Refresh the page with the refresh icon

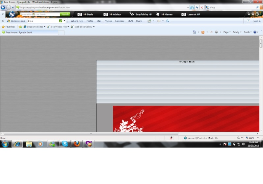click(197, 7)
